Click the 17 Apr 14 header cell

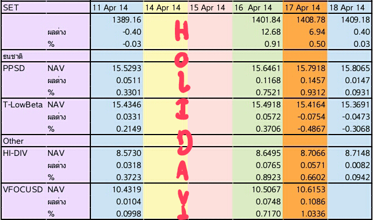(x=305, y=8)
